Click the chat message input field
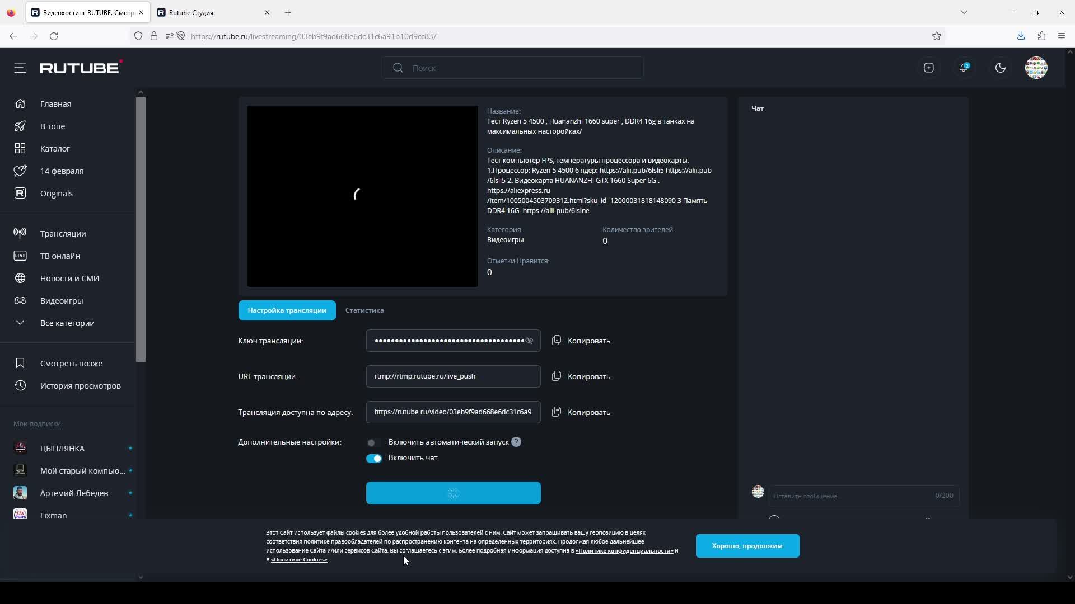The height and width of the screenshot is (604, 1075). coord(848,496)
